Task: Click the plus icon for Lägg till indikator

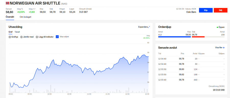Action: coord(37,37)
